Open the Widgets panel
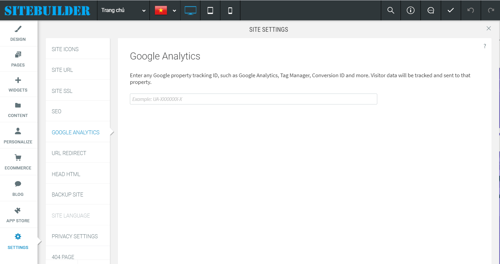This screenshot has height=264, width=500. [x=18, y=85]
